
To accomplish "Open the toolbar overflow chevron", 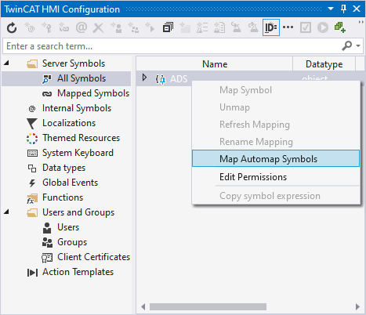I will pos(361,23).
